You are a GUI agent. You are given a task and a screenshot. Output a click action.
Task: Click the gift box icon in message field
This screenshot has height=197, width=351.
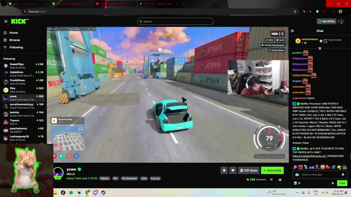click(297, 175)
